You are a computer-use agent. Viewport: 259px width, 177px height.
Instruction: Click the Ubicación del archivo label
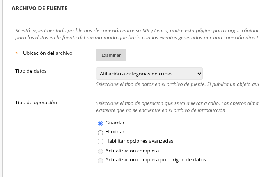(x=48, y=53)
